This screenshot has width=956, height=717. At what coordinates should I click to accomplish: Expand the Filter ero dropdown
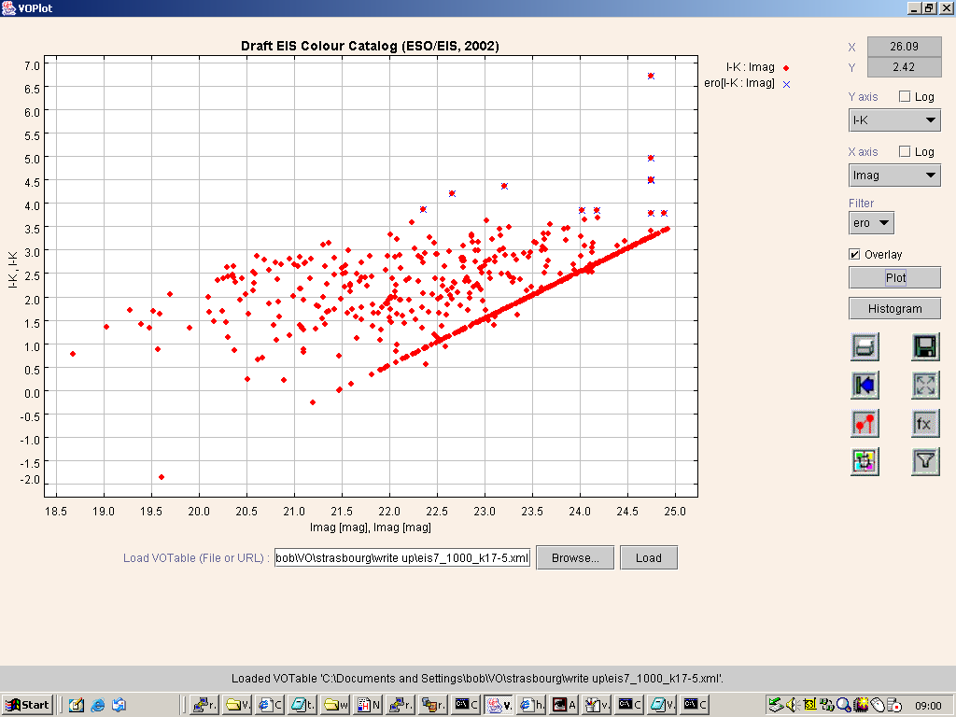871,223
